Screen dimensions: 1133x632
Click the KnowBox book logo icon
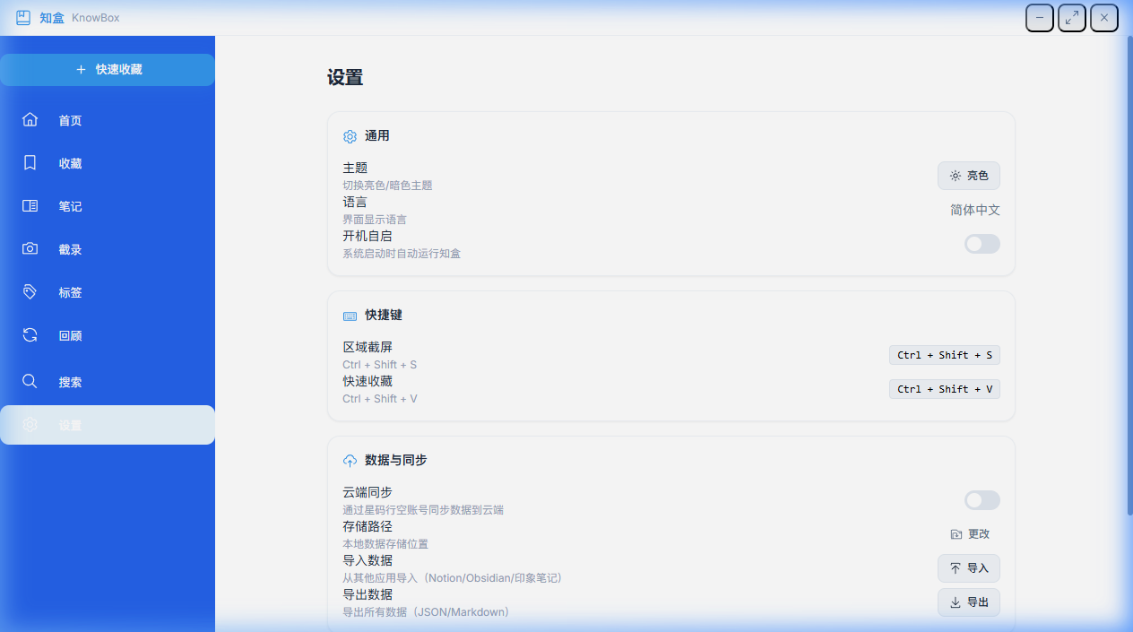(x=23, y=18)
